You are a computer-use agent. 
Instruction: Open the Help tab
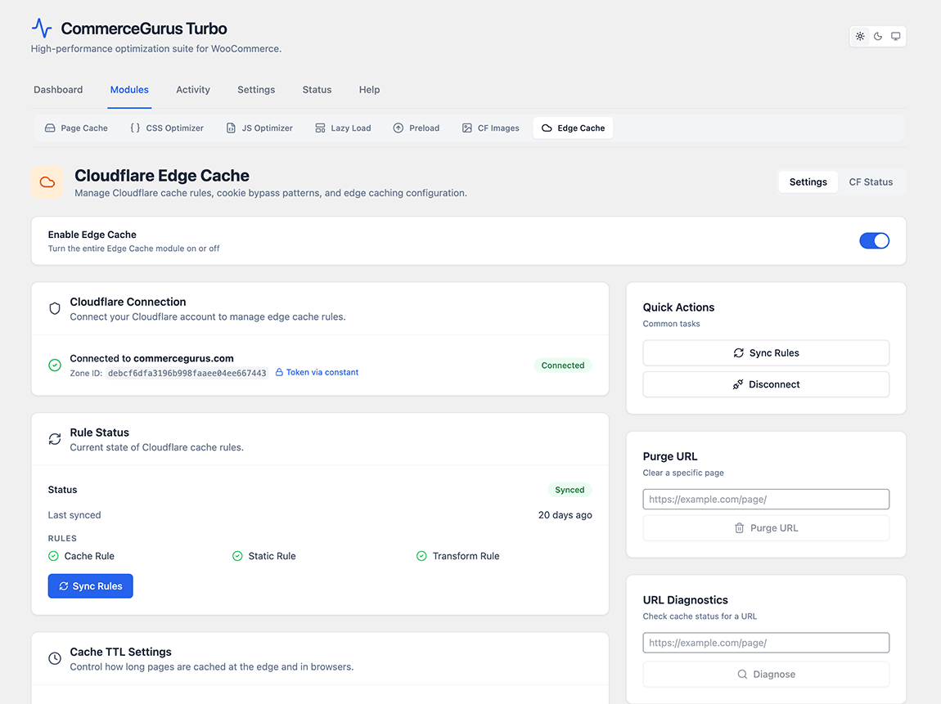pyautogui.click(x=370, y=89)
